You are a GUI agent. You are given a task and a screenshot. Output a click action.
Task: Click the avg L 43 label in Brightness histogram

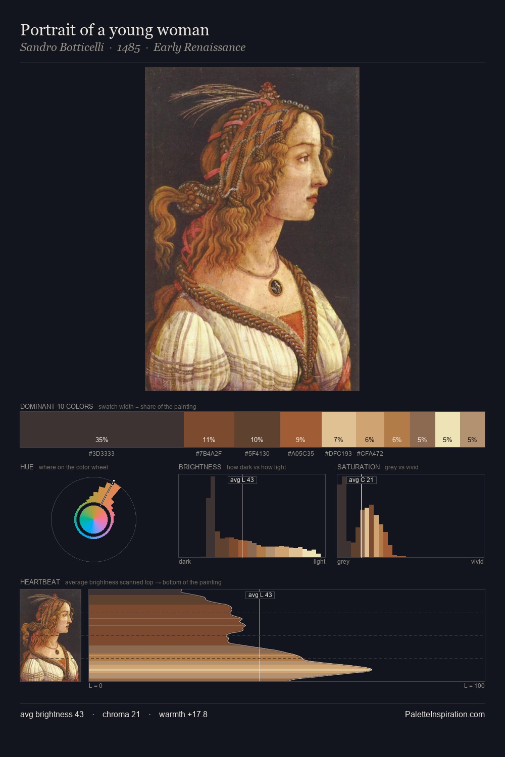point(242,480)
